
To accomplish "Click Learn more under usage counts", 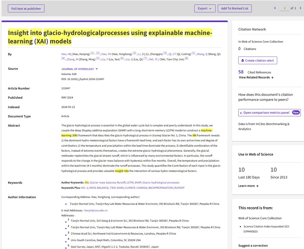I will pyautogui.click(x=248, y=186).
